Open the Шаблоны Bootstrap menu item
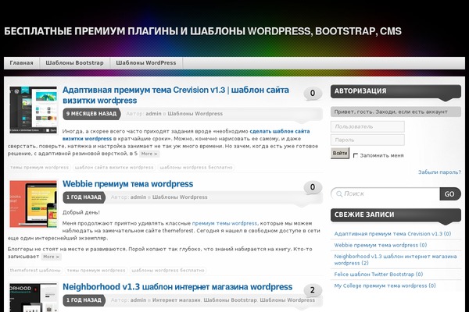The height and width of the screenshot is (312, 469). coord(74,63)
